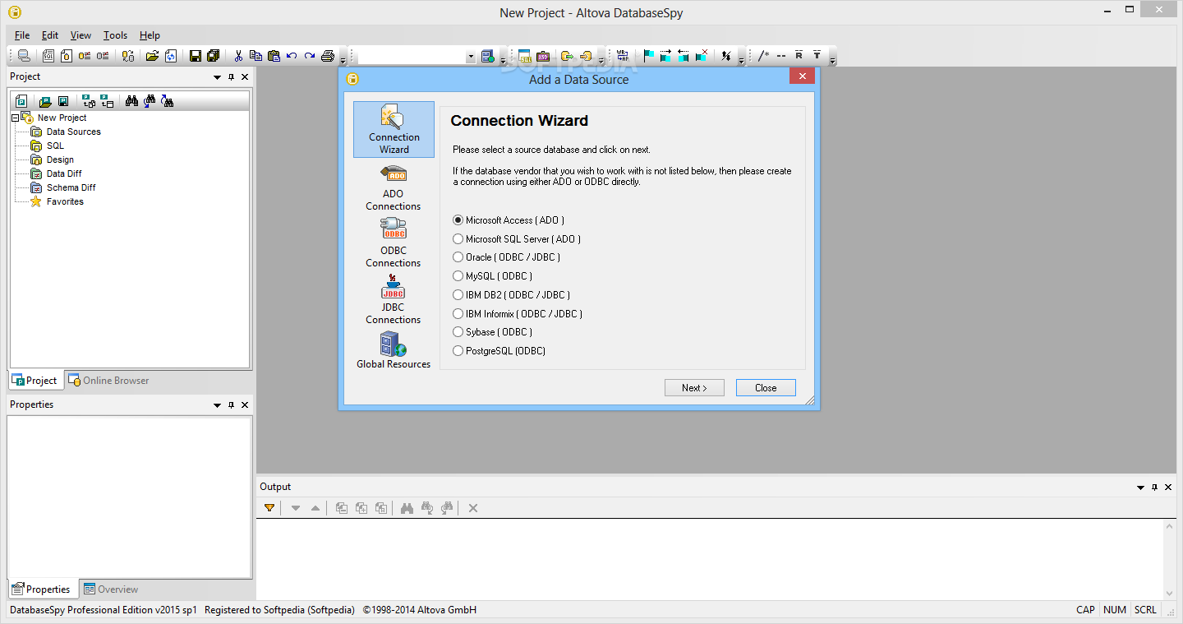Click the Print icon

point(328,56)
